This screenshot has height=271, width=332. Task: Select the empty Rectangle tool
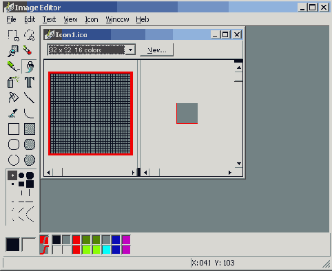(x=14, y=129)
